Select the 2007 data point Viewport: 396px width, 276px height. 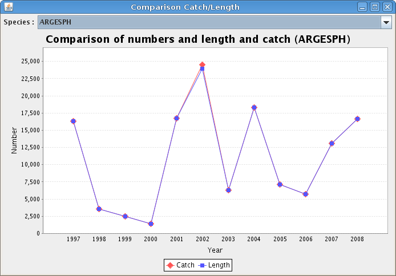(x=332, y=143)
